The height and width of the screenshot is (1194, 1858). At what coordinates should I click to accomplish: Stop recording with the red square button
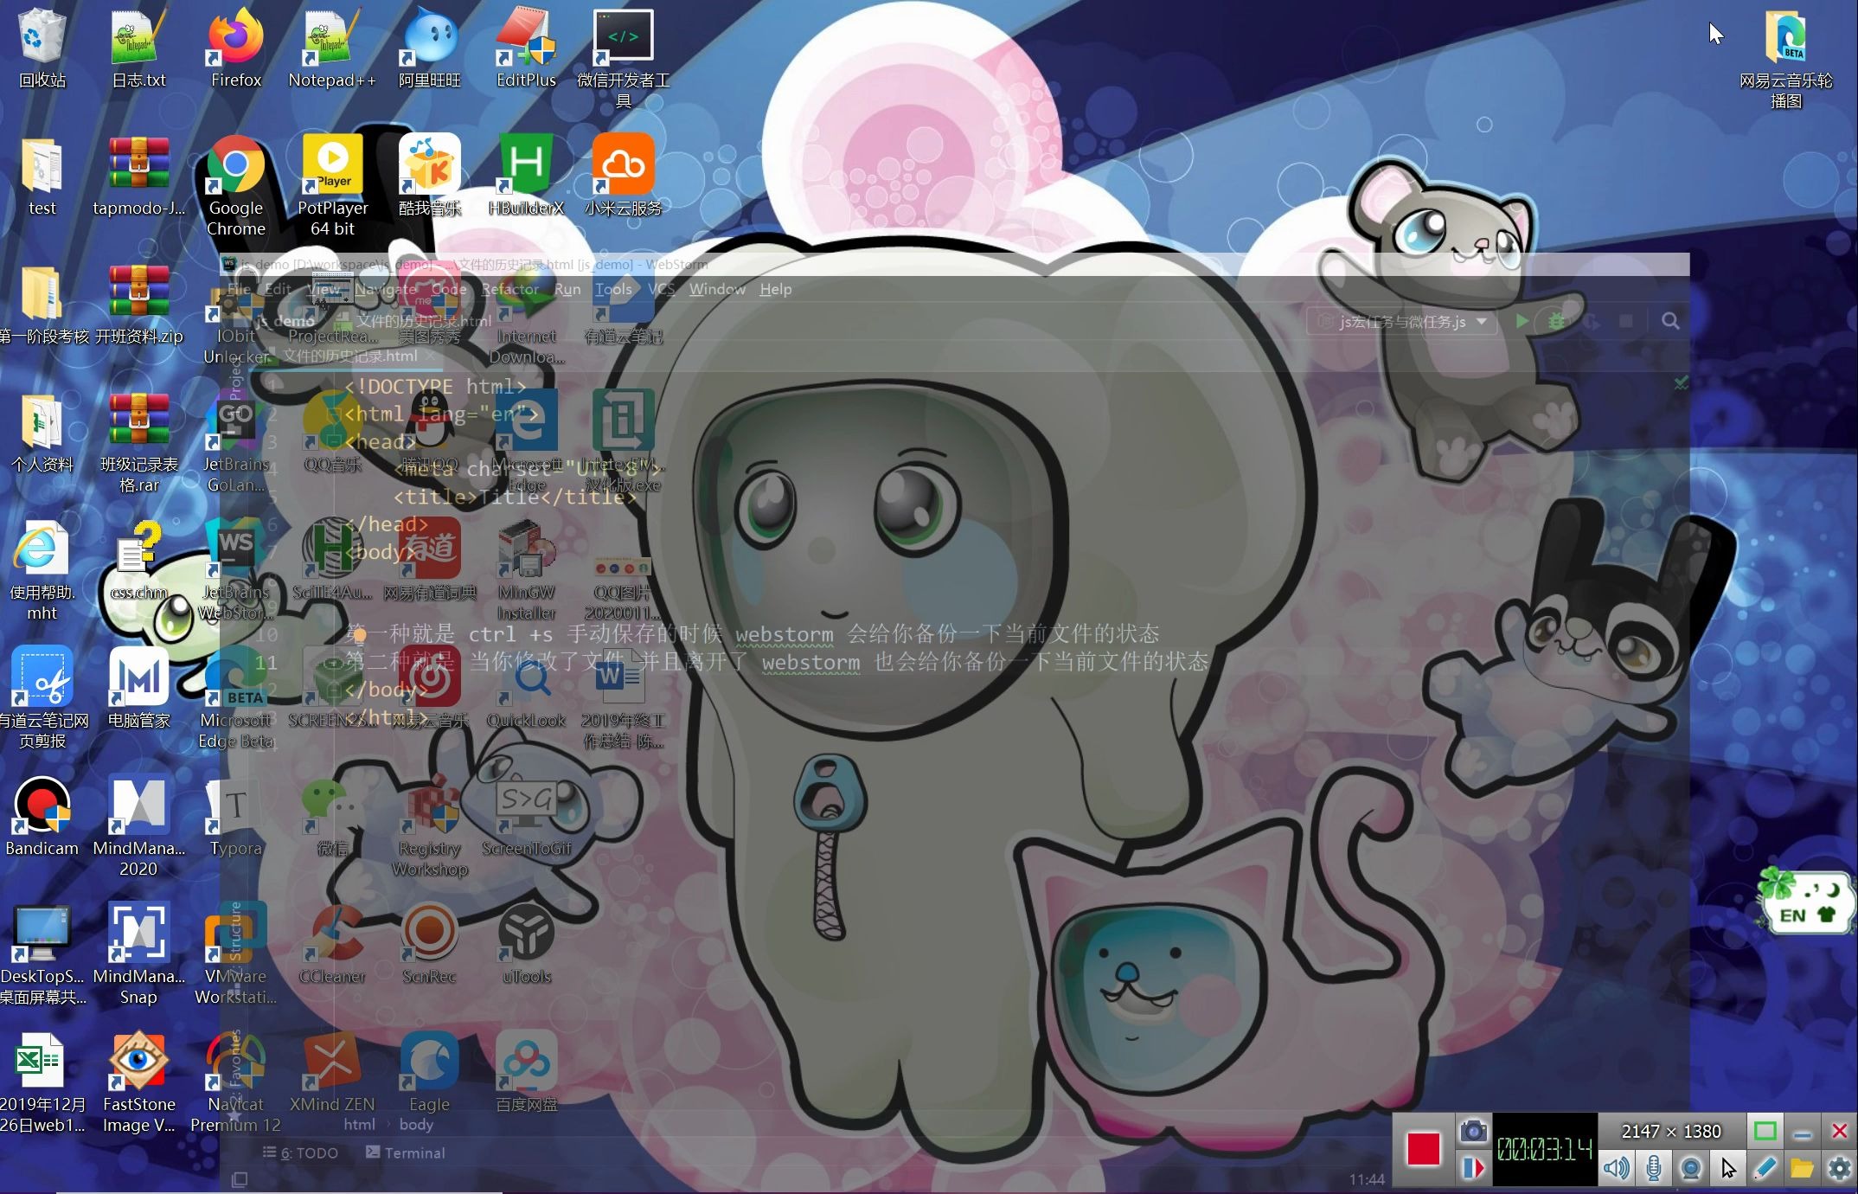[x=1423, y=1149]
